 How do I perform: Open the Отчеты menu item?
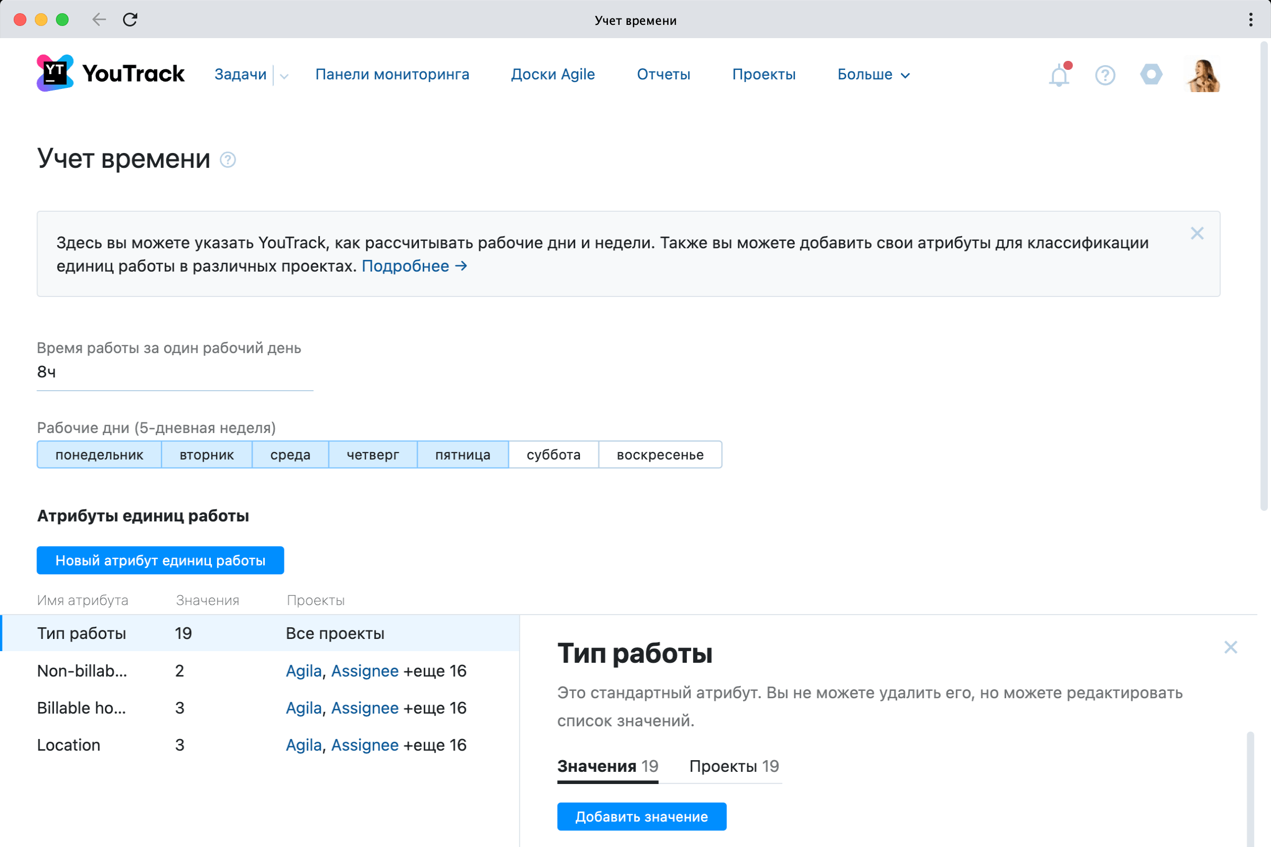click(x=664, y=75)
